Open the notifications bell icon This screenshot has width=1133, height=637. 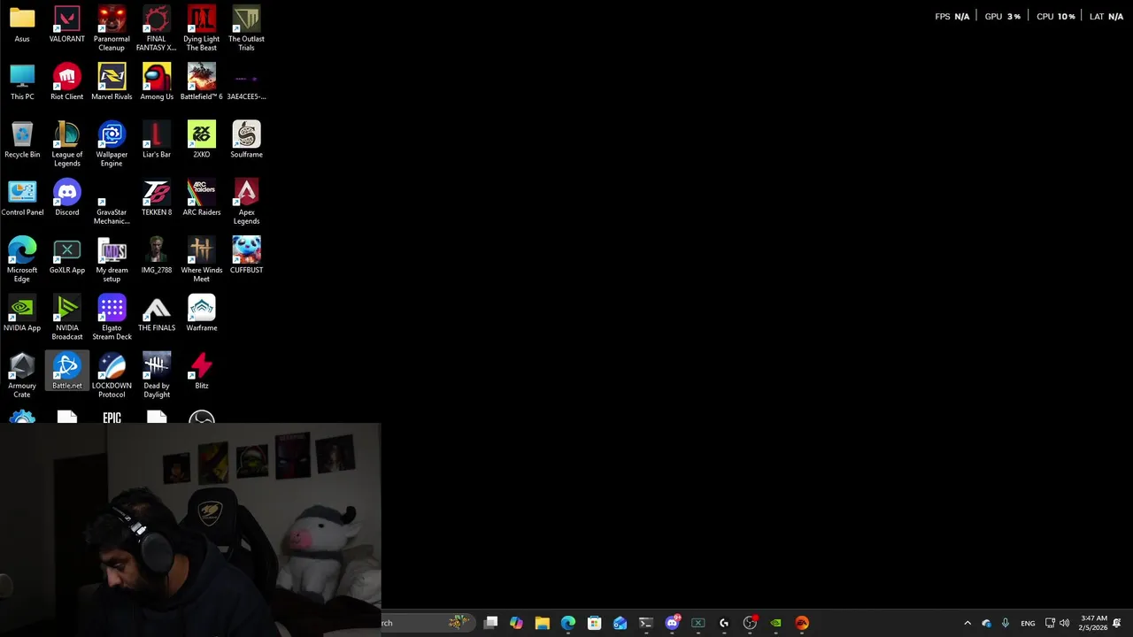point(1118,623)
